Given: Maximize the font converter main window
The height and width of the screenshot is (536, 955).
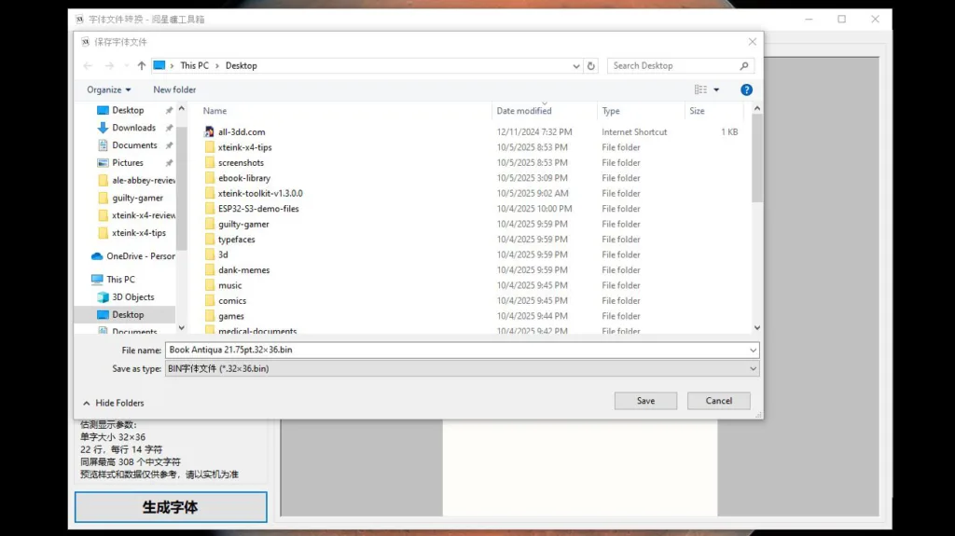Looking at the screenshot, I should point(842,20).
